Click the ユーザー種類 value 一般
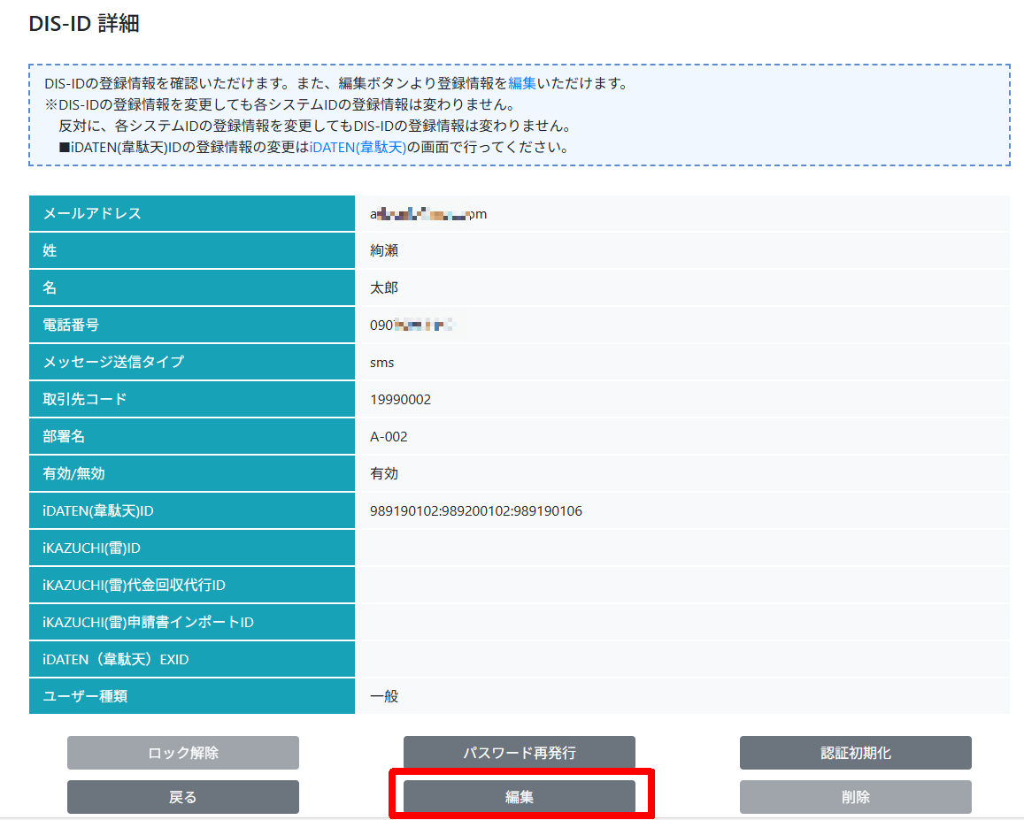Screen dimensions: 1024x820 coord(384,696)
